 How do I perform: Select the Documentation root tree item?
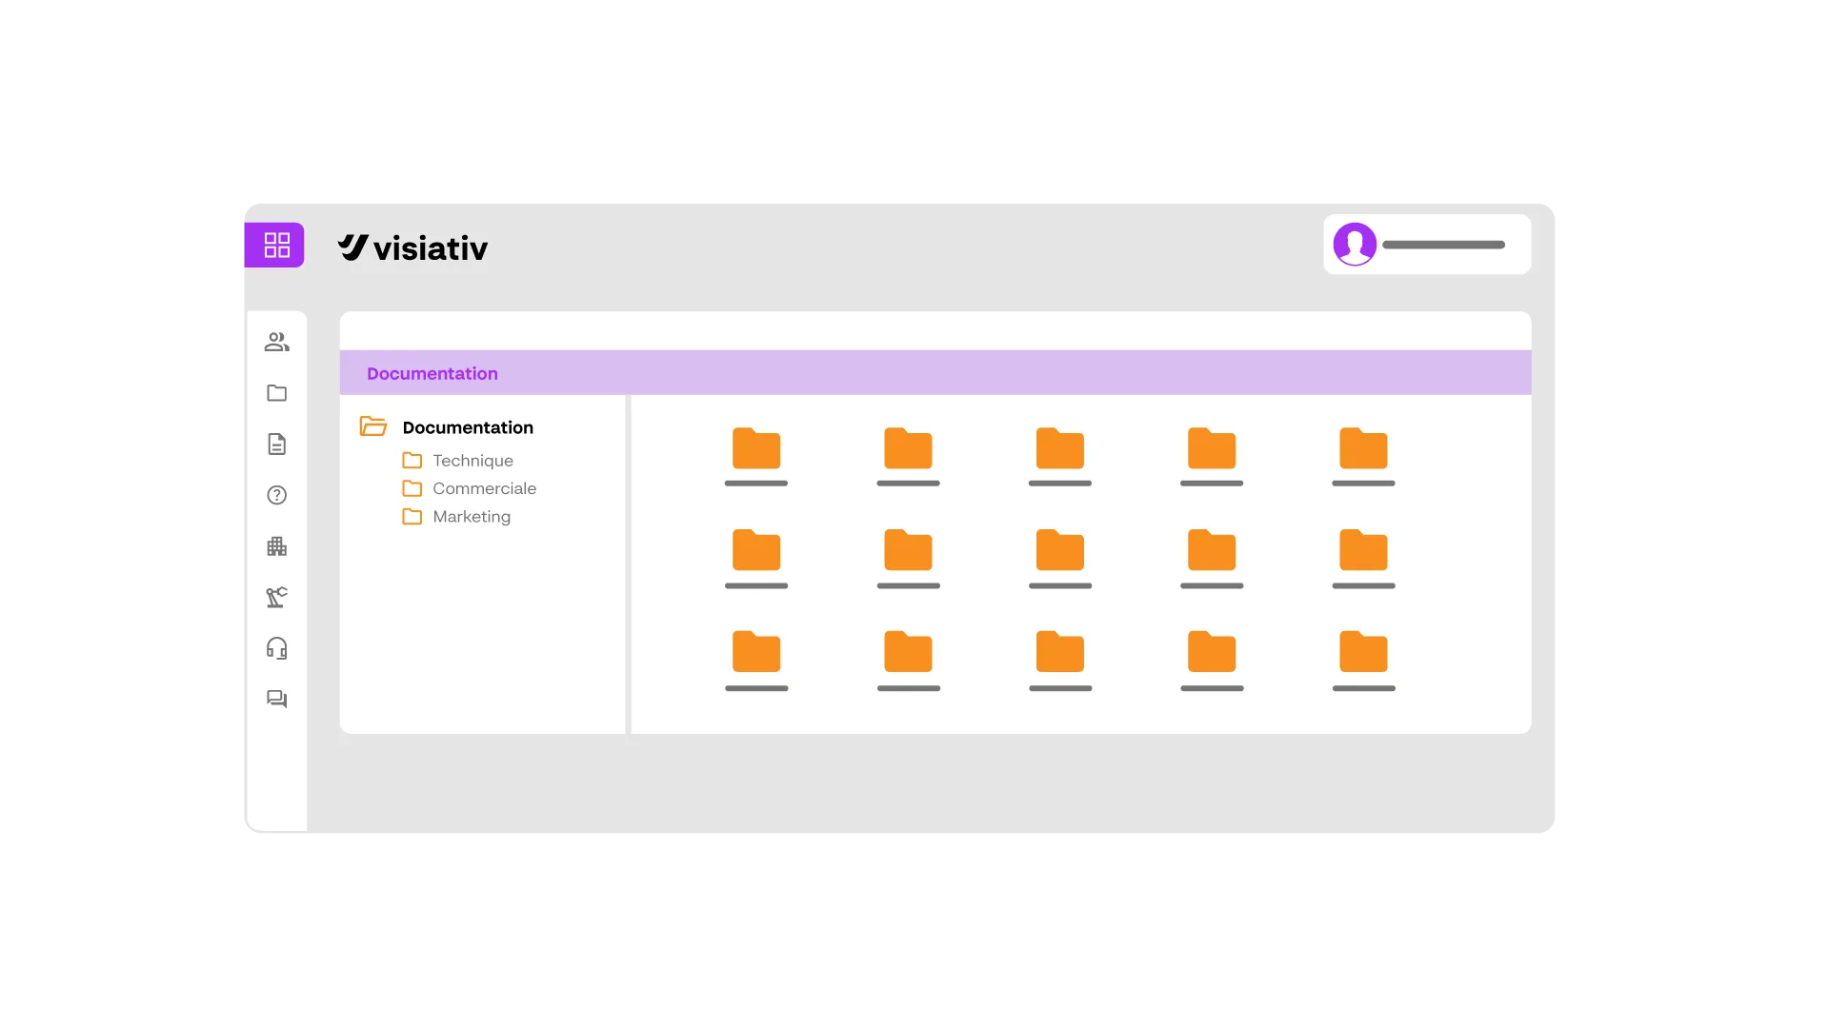(x=468, y=427)
